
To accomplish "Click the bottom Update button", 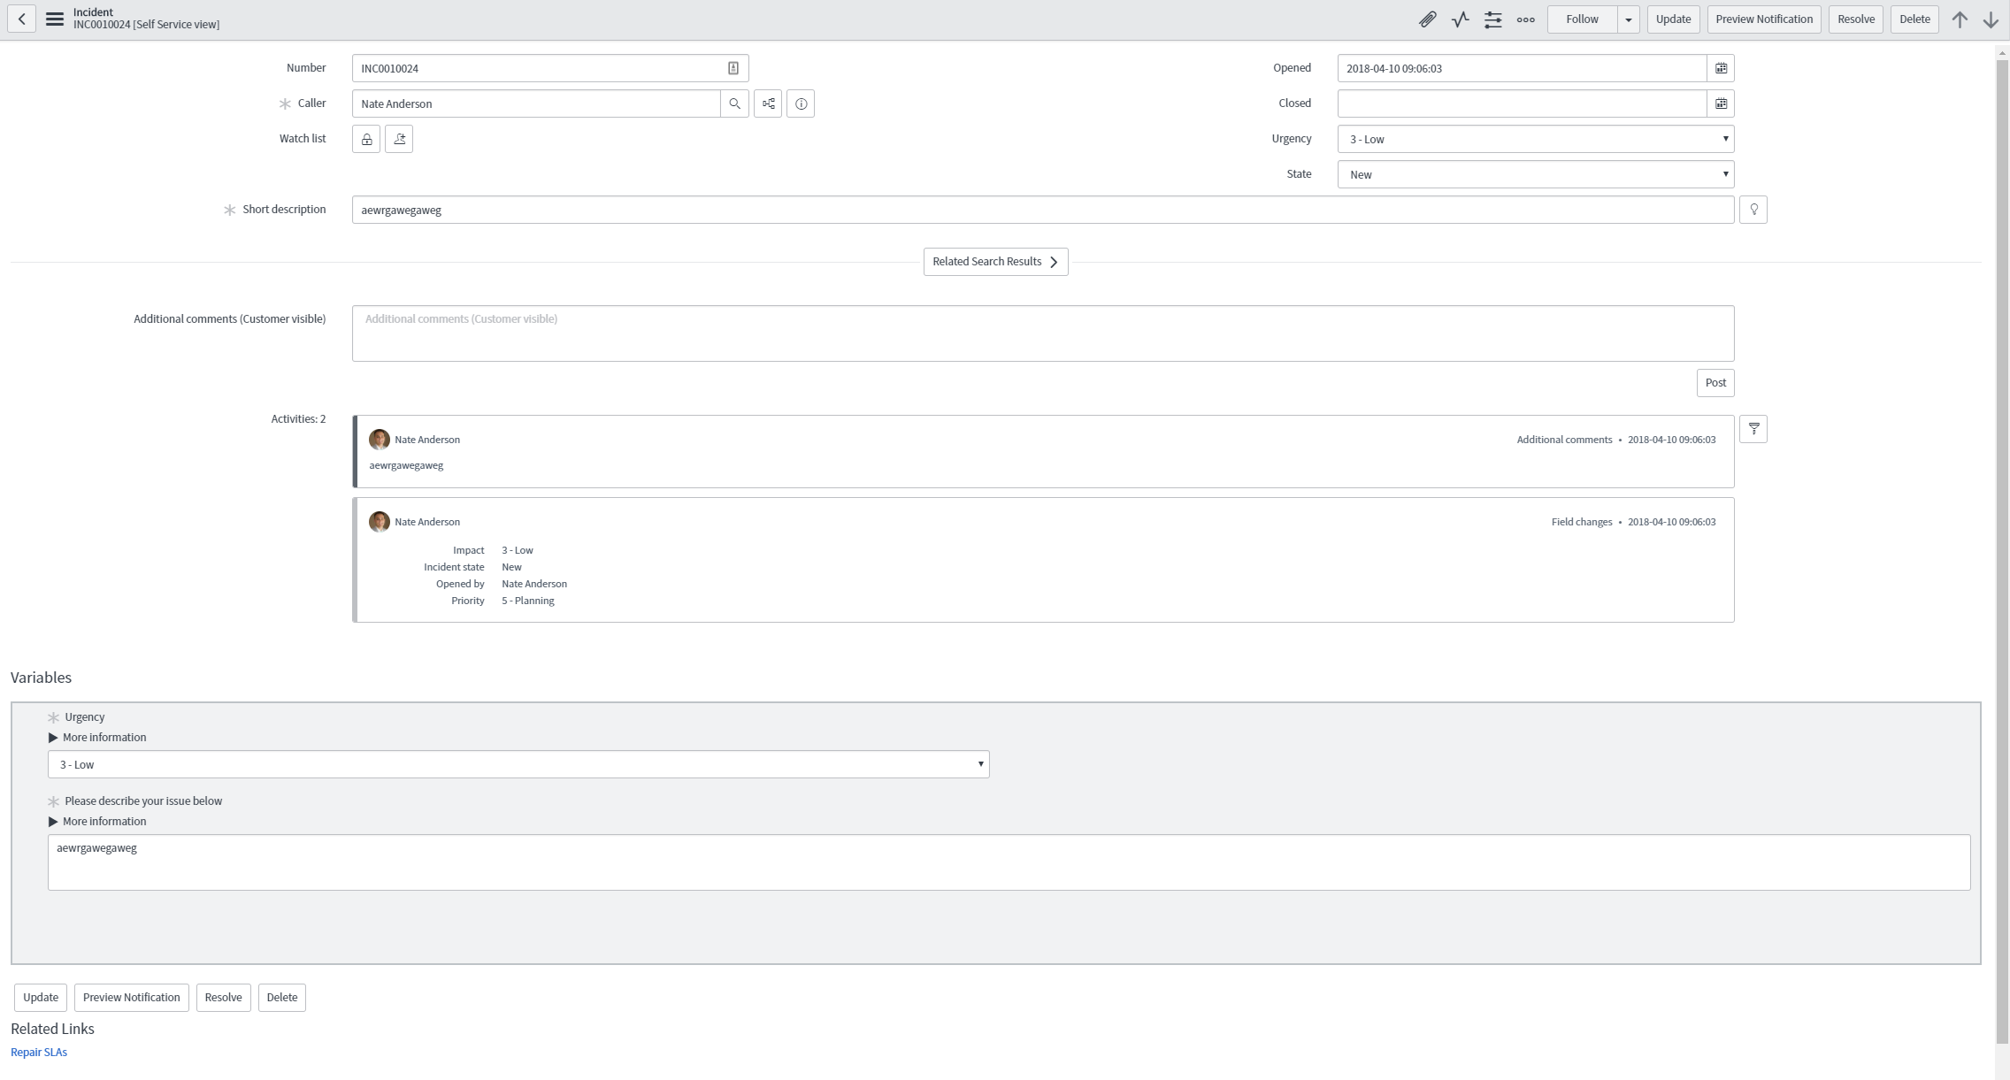I will (41, 998).
